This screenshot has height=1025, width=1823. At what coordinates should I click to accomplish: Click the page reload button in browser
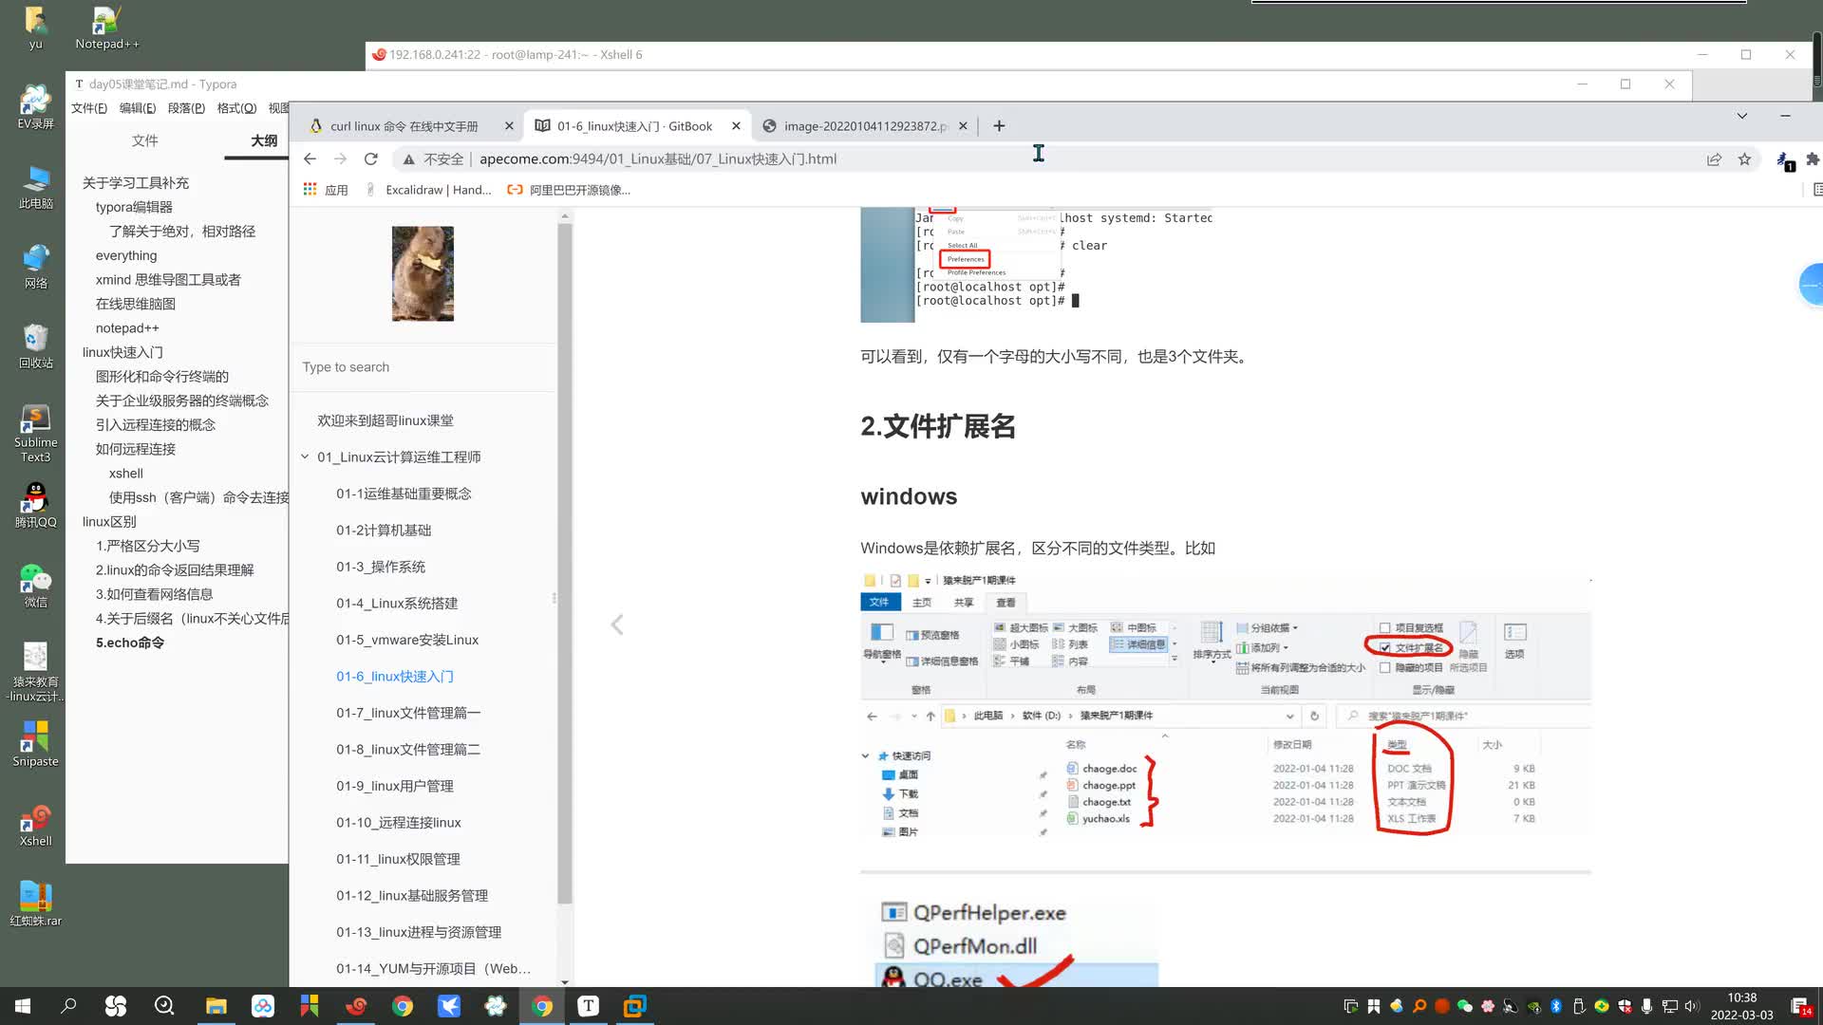372,158
